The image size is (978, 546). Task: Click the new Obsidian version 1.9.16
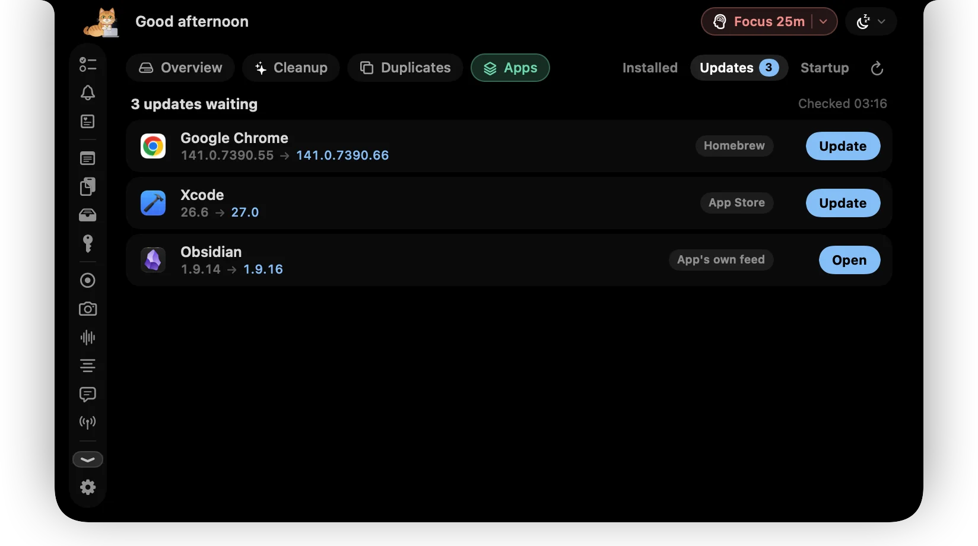[x=263, y=269]
